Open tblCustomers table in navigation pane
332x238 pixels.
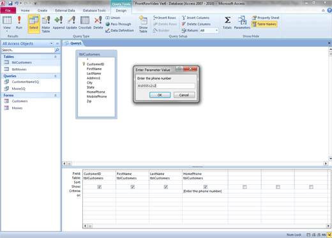[x=31, y=63]
